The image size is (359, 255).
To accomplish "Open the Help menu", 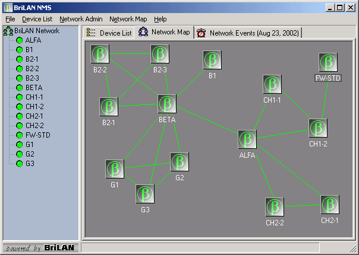I will click(x=160, y=19).
